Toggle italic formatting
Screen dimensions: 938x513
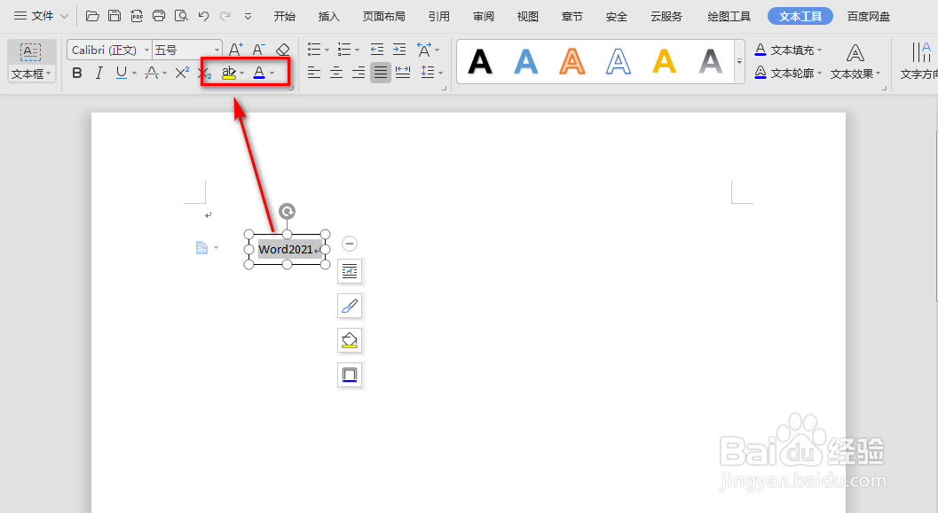point(99,73)
